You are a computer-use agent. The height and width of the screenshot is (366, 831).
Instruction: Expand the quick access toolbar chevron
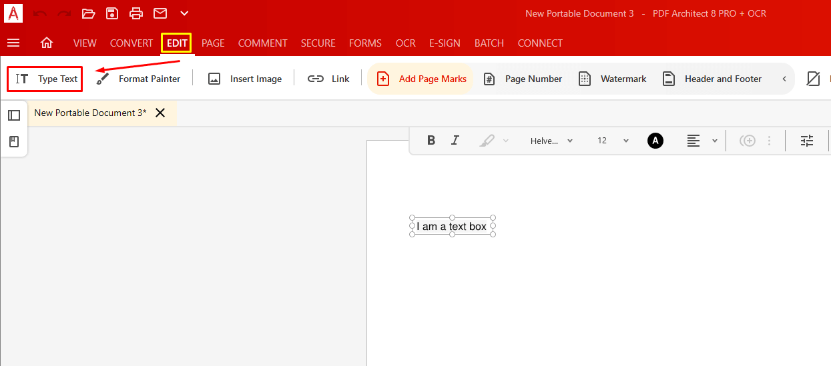point(184,13)
